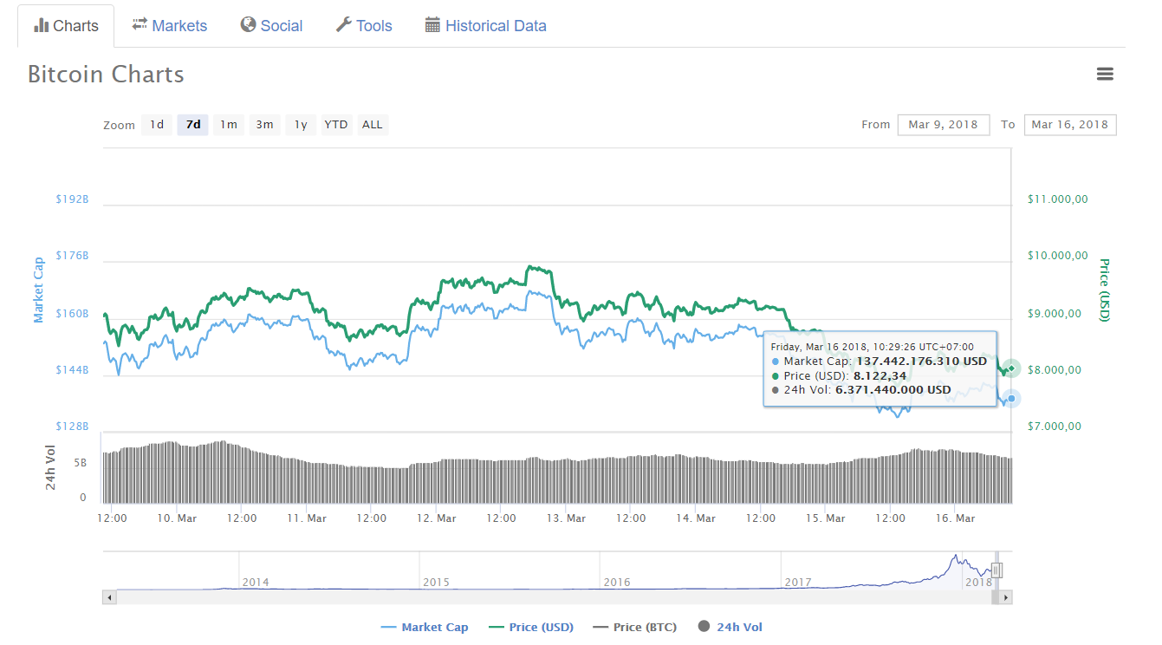Click the $7.000,00 price axis label
The width and height of the screenshot is (1162, 645).
click(1055, 427)
